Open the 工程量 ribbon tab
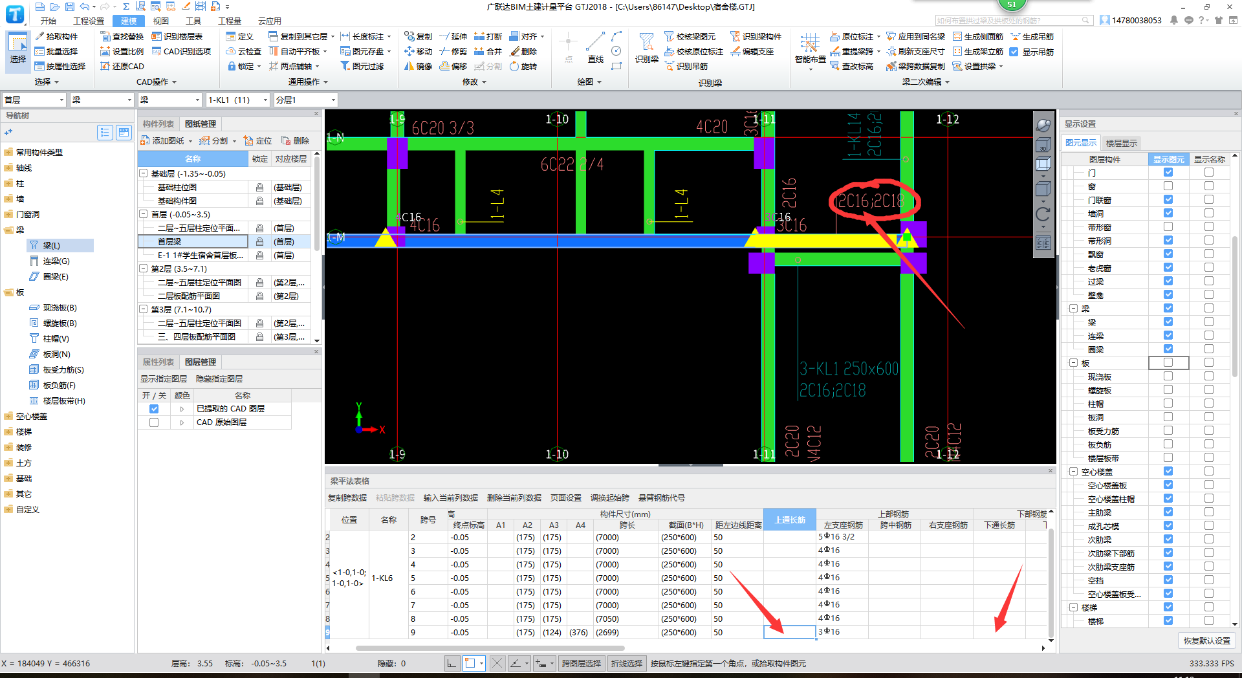Screen dimensions: 1242x678 point(230,21)
